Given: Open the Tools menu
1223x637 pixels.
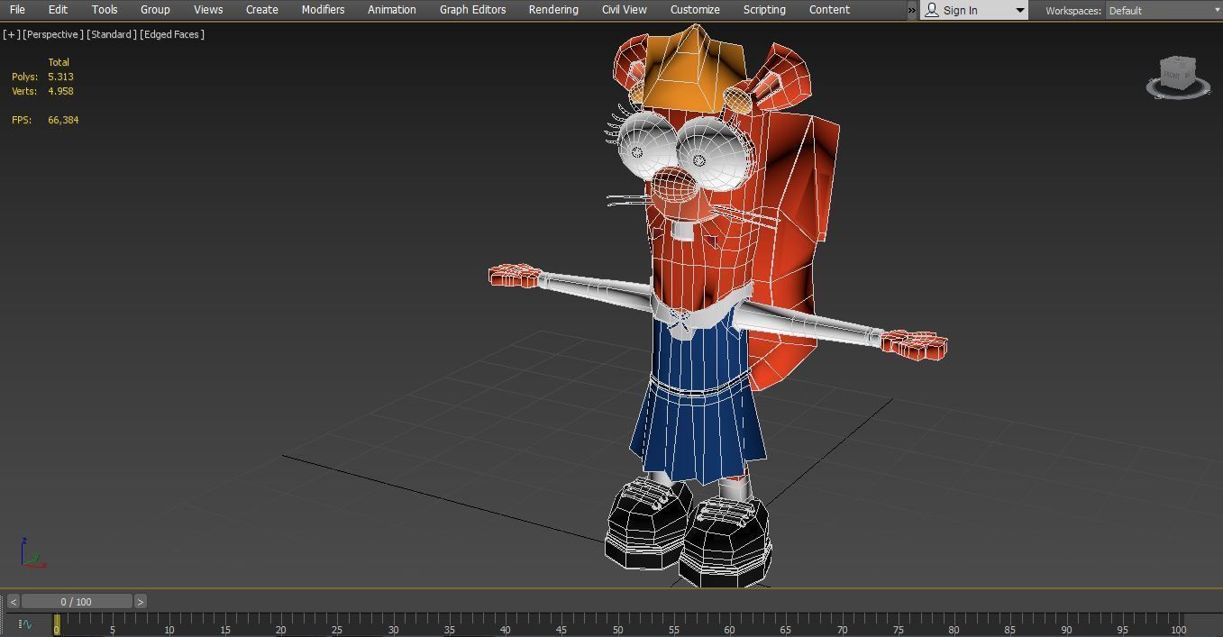Looking at the screenshot, I should point(105,10).
